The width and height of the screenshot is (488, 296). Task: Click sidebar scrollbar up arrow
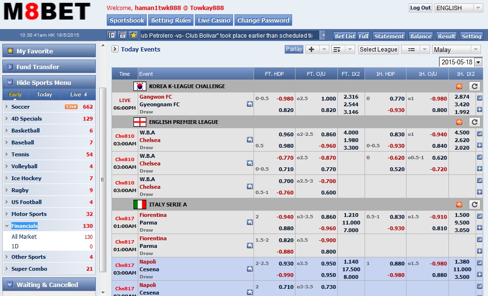[103, 45]
